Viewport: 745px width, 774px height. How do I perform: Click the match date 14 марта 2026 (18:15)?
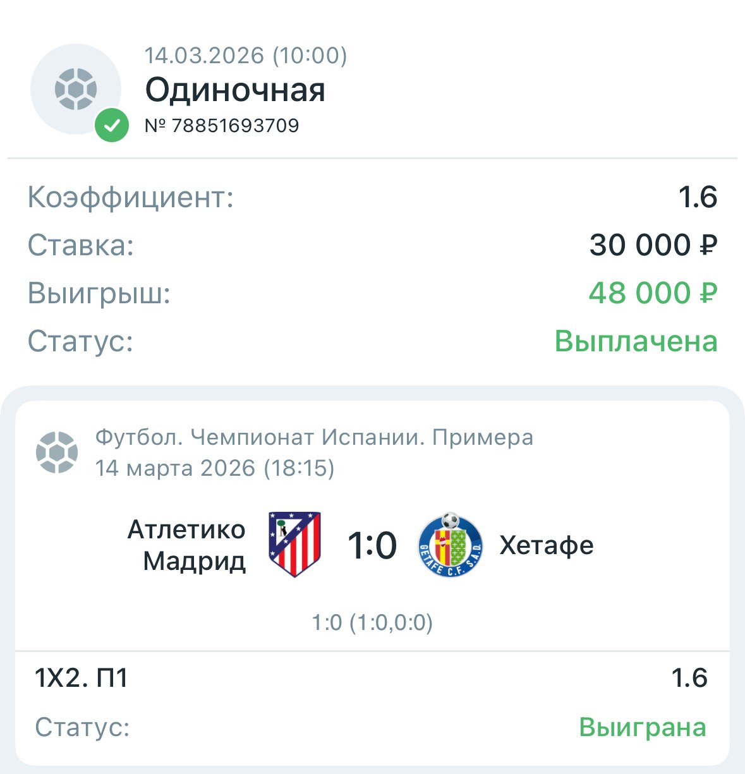click(215, 468)
